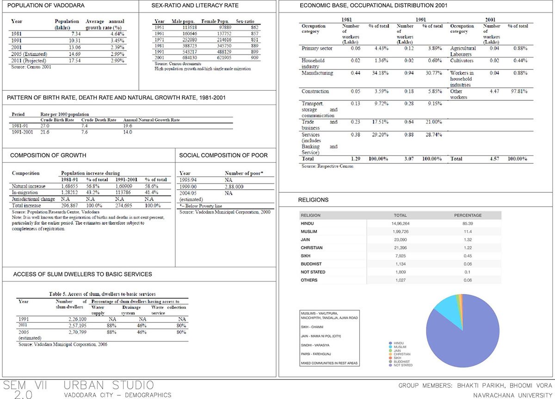Select the JAIN row in religion table

(400, 239)
